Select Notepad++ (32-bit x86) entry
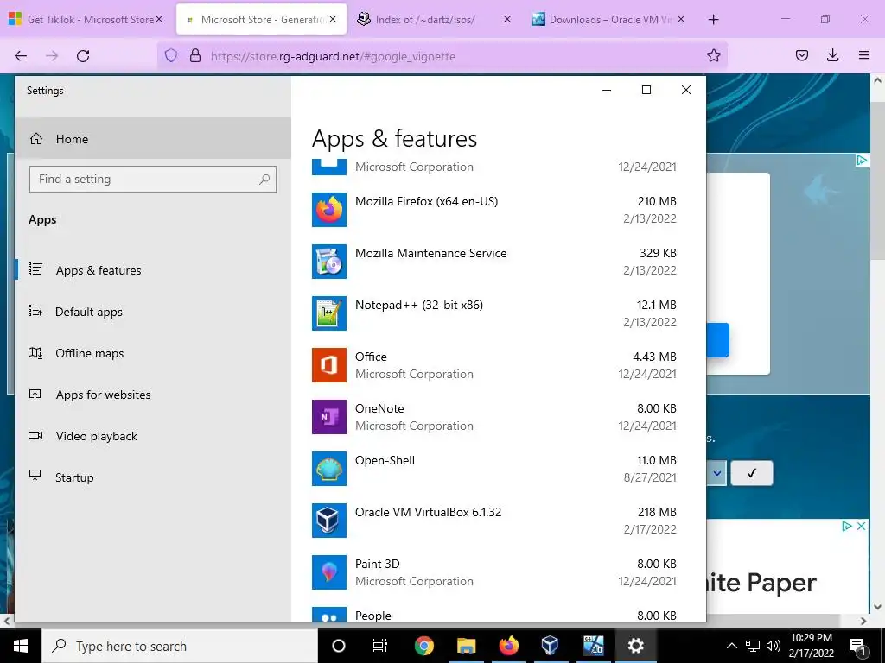885x663 pixels. click(494, 313)
